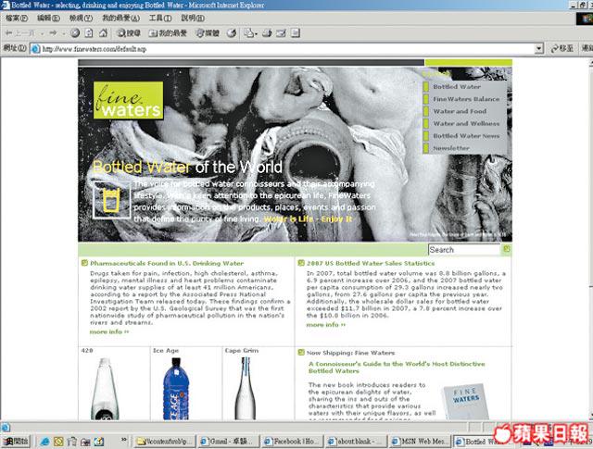
Task: Open 2007 US Bottled Water Sales Statistics headline
Action: click(371, 263)
